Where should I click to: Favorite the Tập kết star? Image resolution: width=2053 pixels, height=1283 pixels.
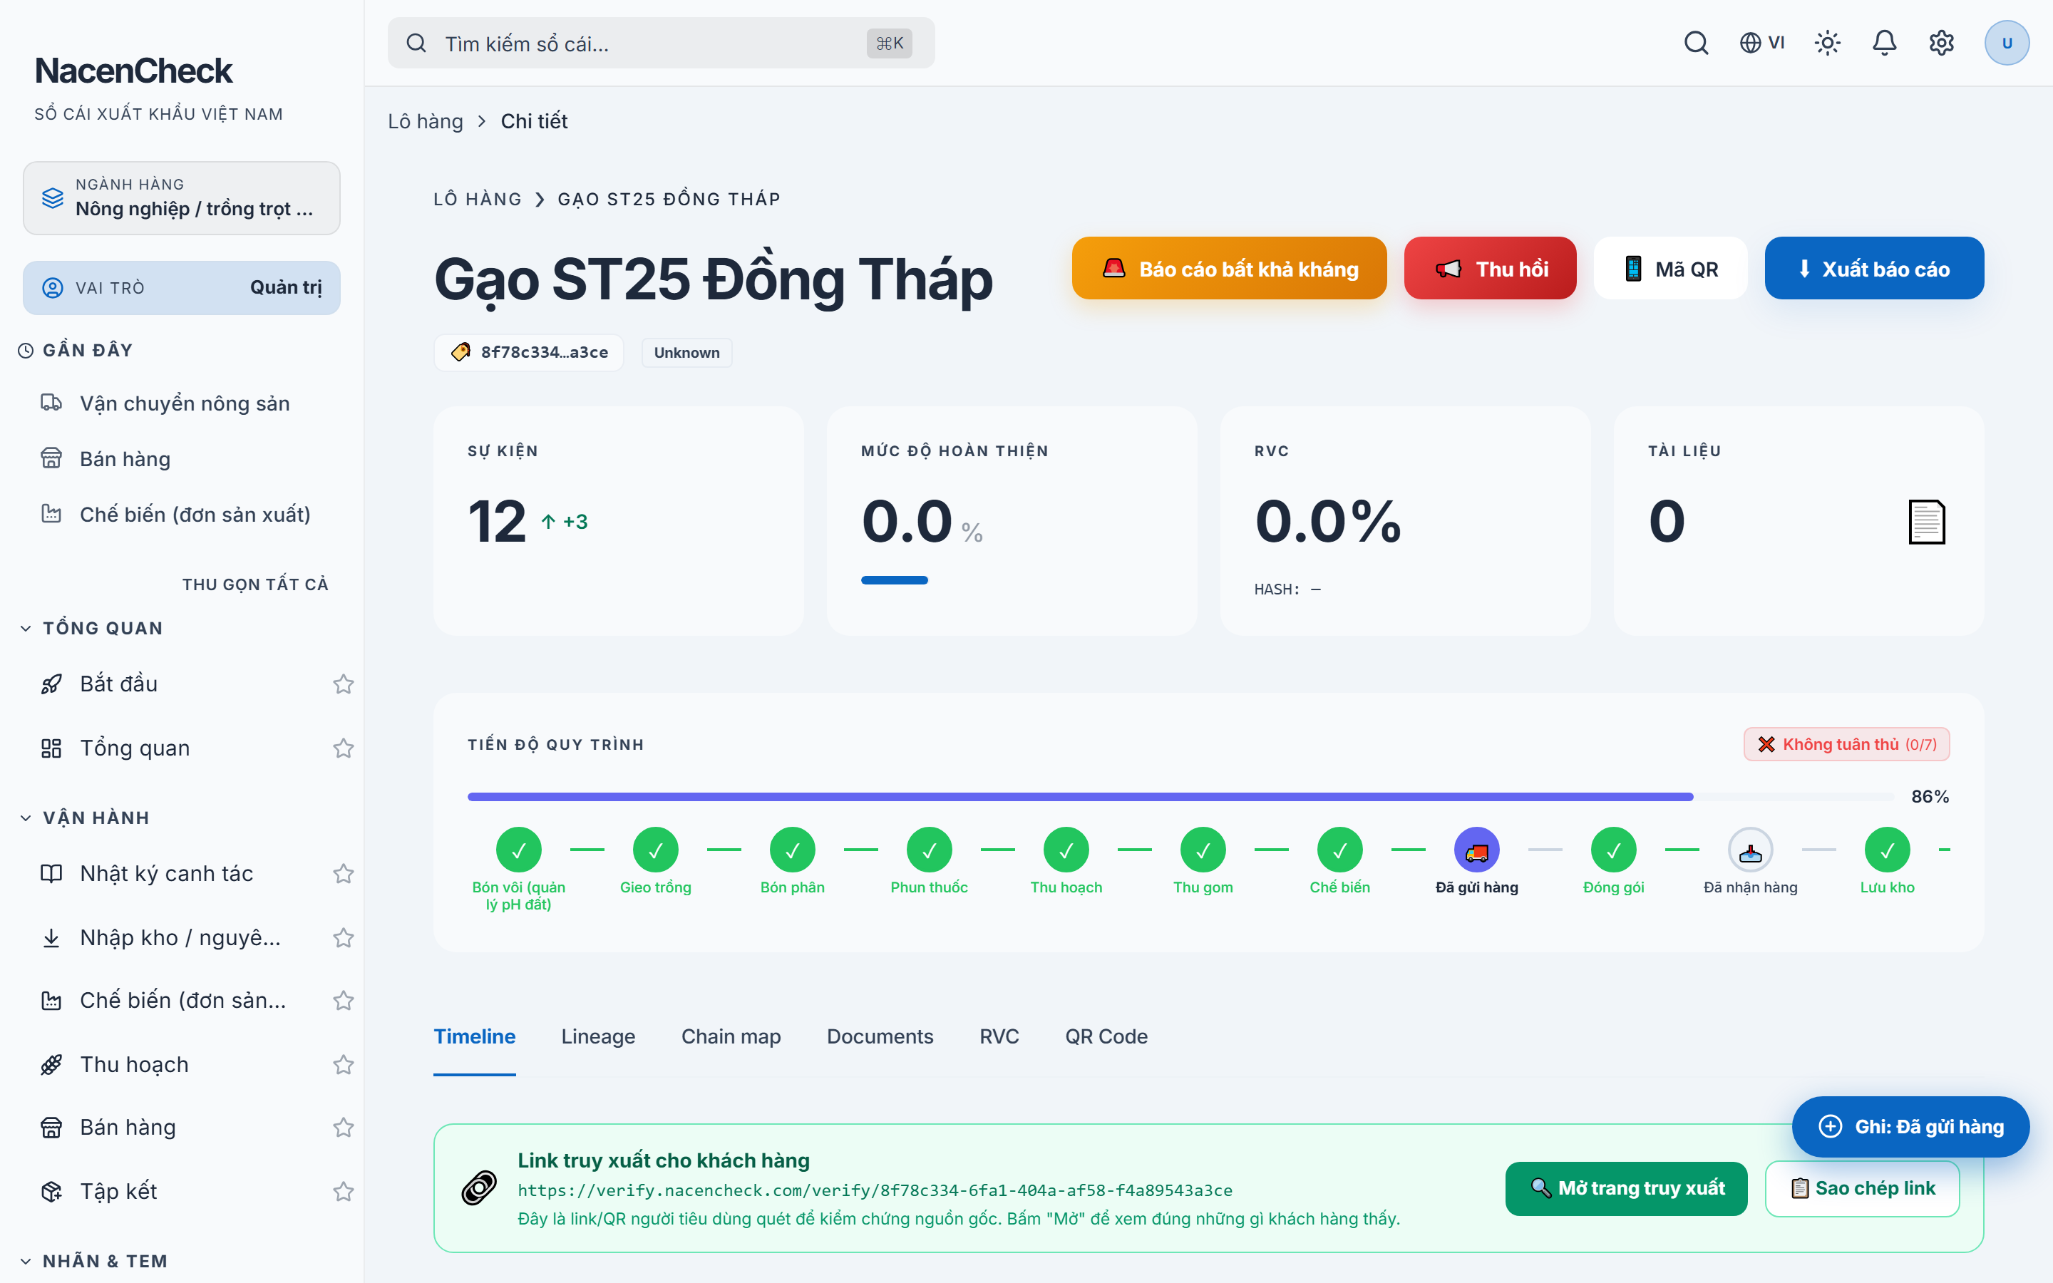[x=343, y=1191]
